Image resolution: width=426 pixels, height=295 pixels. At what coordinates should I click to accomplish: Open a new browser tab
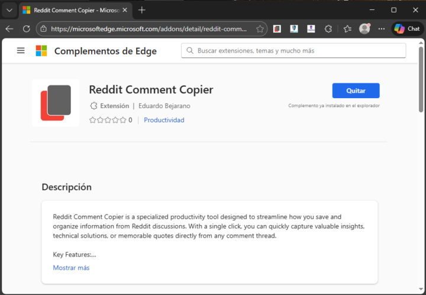[142, 10]
